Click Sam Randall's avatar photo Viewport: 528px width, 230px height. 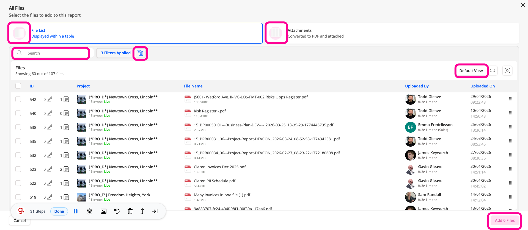coord(410,197)
